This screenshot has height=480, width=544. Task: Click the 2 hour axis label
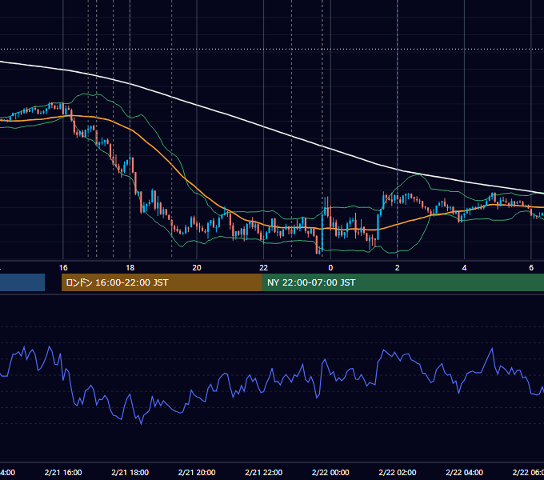point(398,268)
